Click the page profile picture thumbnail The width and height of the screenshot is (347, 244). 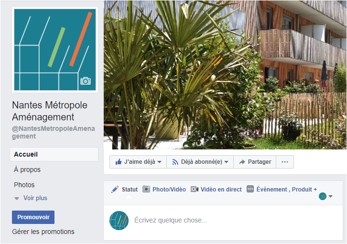pyautogui.click(x=119, y=221)
